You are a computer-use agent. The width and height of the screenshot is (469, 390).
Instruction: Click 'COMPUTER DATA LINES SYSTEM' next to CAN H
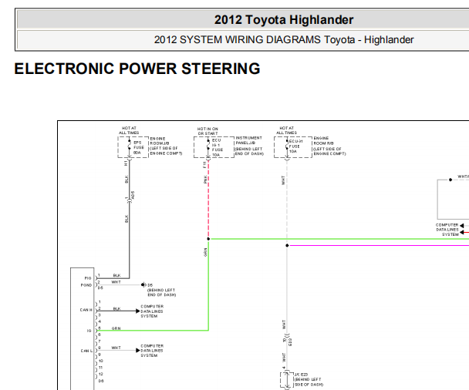coord(152,311)
